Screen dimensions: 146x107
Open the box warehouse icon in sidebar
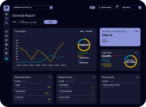pos(6,40)
